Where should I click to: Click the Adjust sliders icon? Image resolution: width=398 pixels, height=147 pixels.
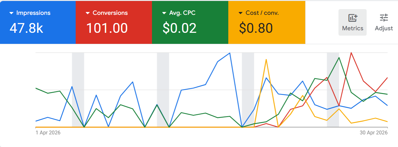[x=384, y=18]
